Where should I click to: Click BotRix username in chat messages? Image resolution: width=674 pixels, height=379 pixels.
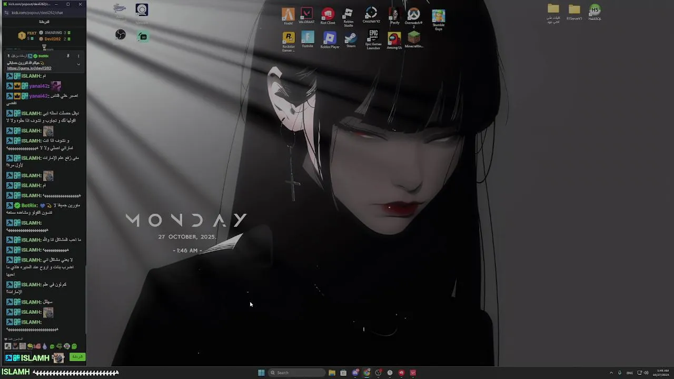coord(29,205)
